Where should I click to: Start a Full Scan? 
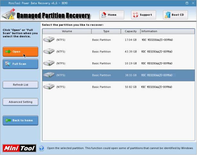(20, 64)
